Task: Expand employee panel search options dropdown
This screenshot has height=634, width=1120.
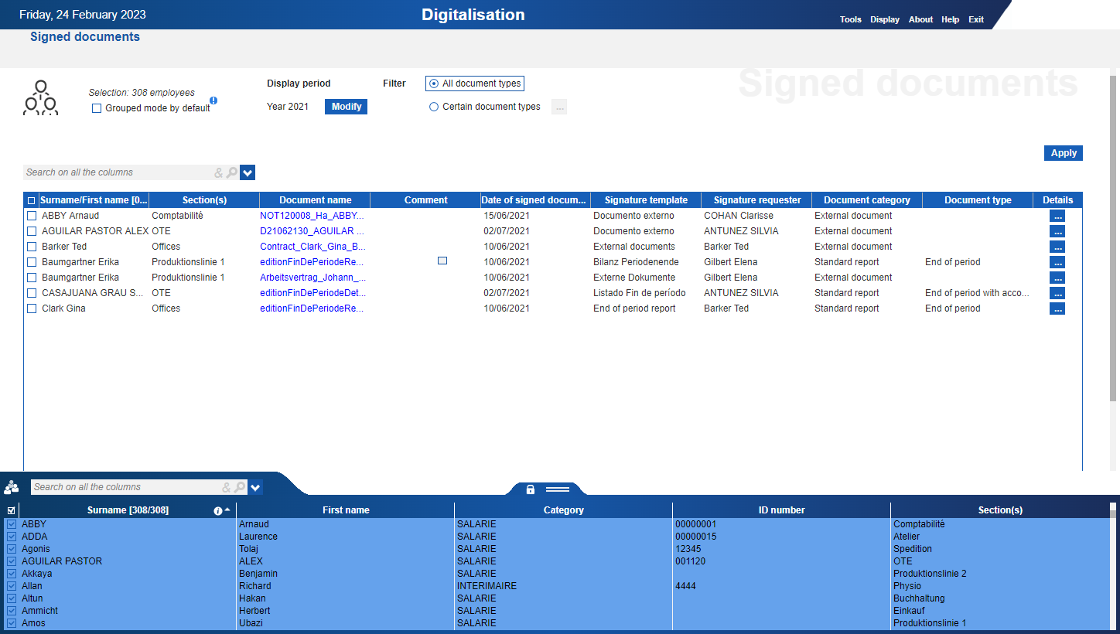Action: (x=255, y=487)
